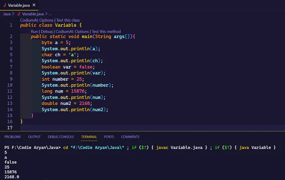Click 'main' in the method declaration

(87, 36)
